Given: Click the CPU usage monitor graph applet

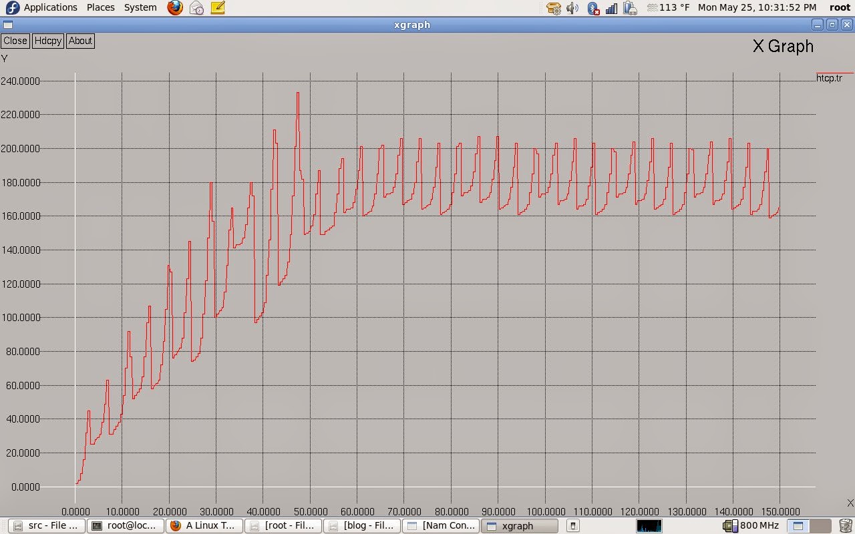Looking at the screenshot, I should coord(649,525).
